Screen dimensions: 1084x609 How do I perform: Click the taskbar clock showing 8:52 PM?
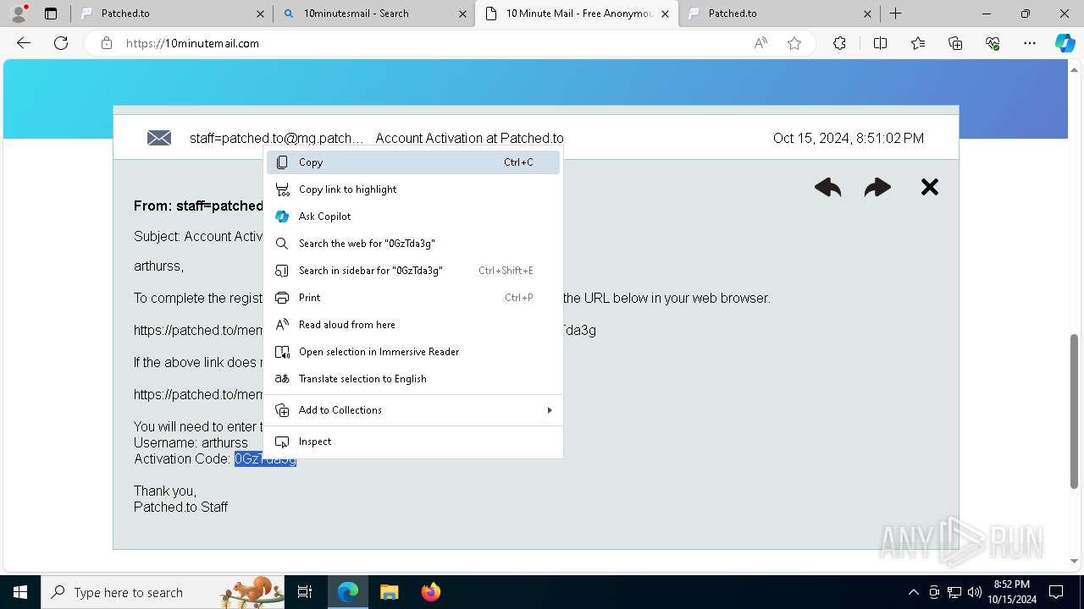[1012, 592]
